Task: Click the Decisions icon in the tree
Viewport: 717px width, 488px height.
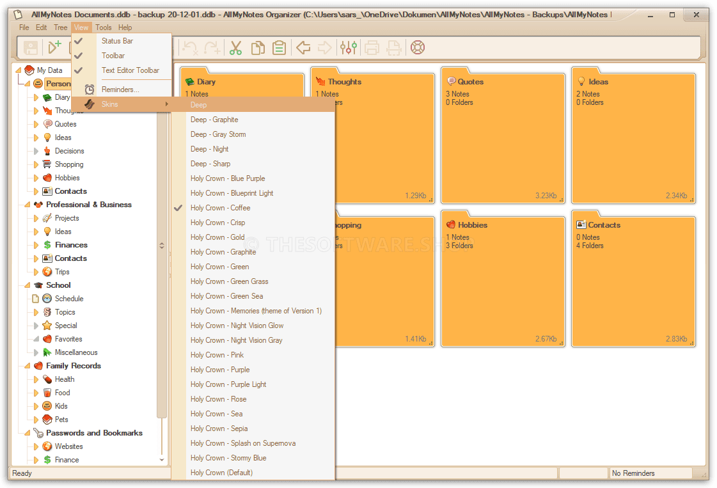Action: (x=47, y=151)
